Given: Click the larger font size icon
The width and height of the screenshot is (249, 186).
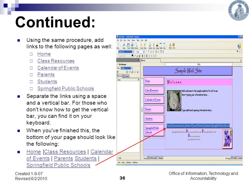Looking at the screenshot, I should [140, 56].
